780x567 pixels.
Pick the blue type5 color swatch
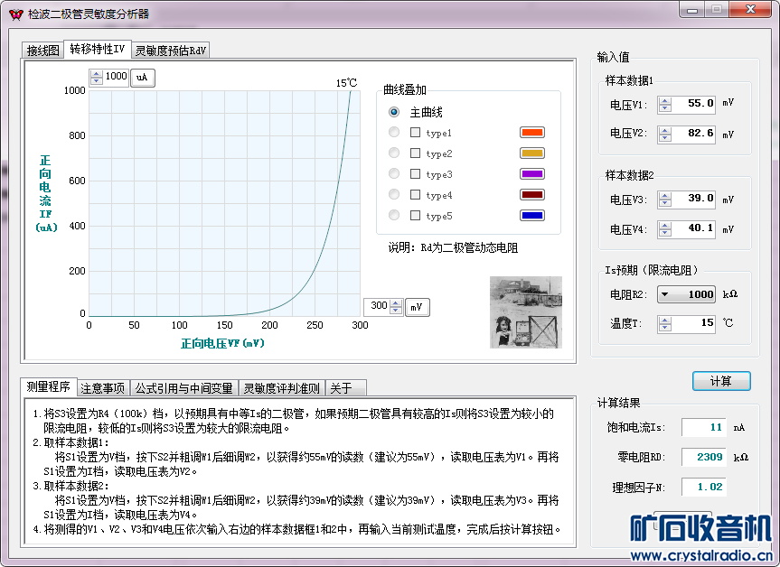pyautogui.click(x=532, y=215)
